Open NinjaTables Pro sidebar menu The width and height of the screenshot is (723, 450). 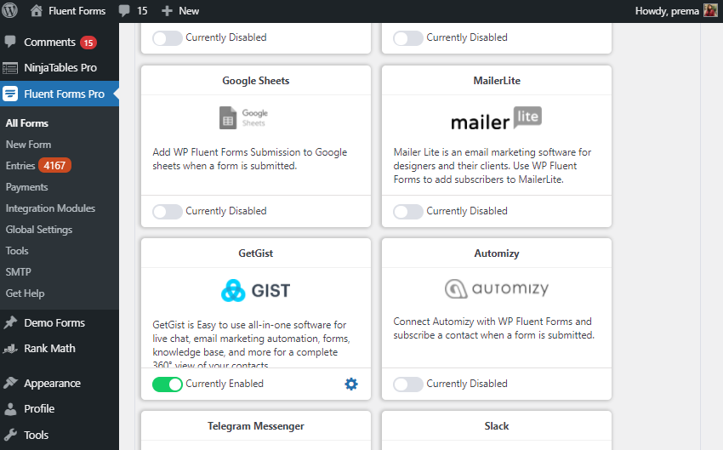[60, 68]
